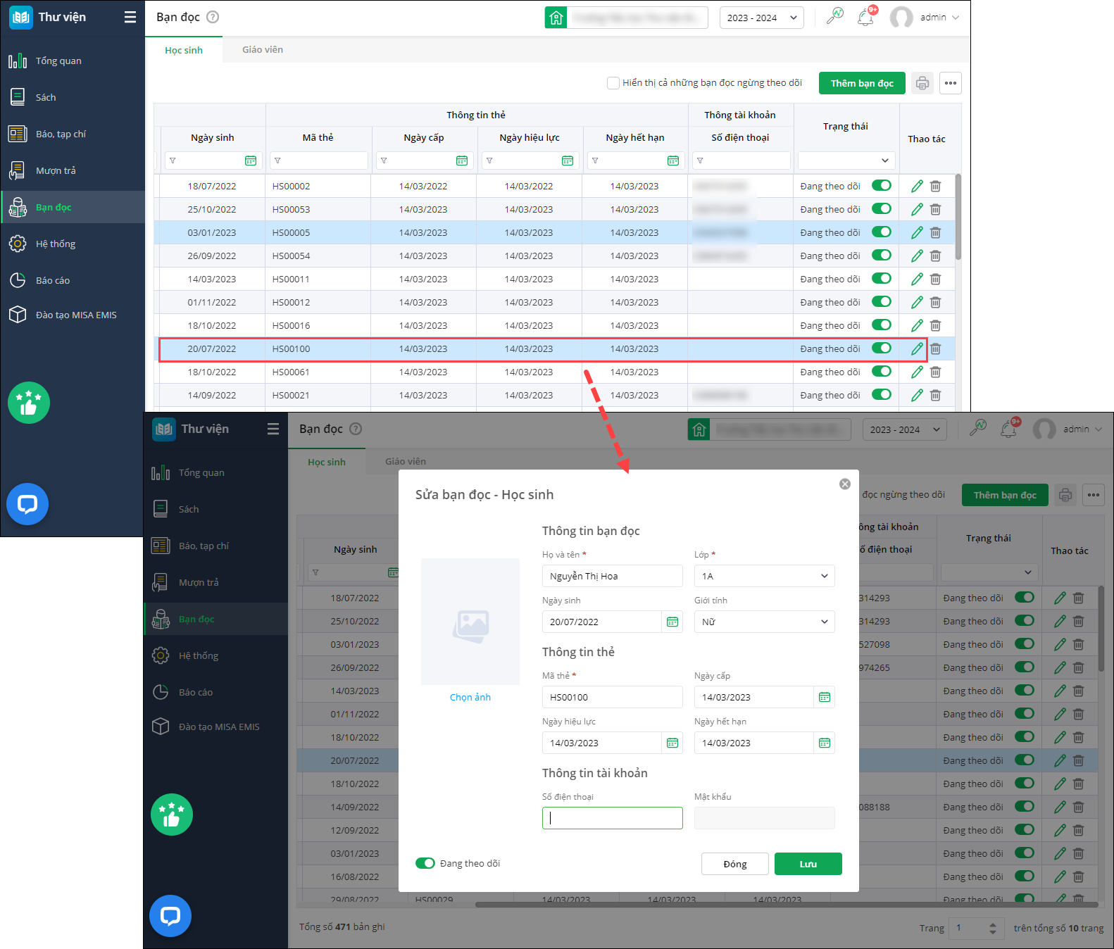Image resolution: width=1114 pixels, height=949 pixels.
Task: Switch off tracking for the HS00005 row
Action: [882, 232]
